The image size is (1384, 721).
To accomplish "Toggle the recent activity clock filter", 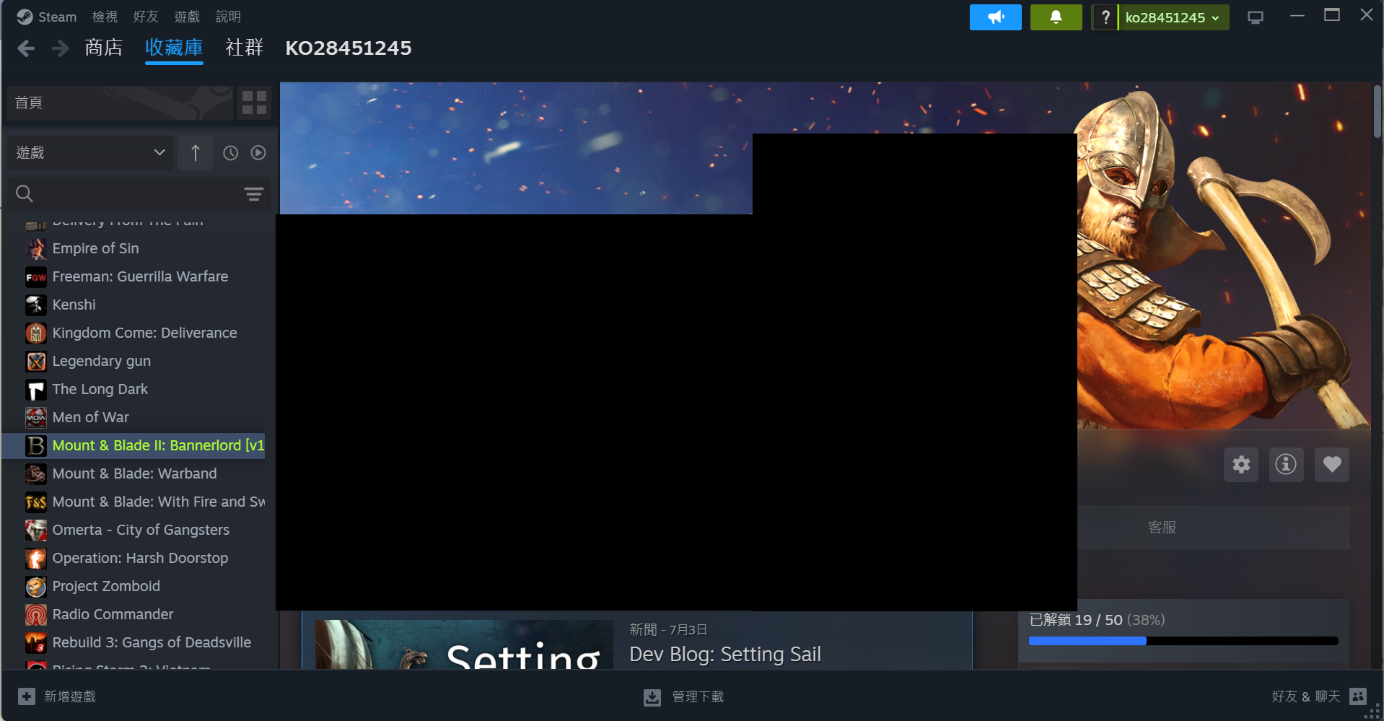I will [230, 153].
